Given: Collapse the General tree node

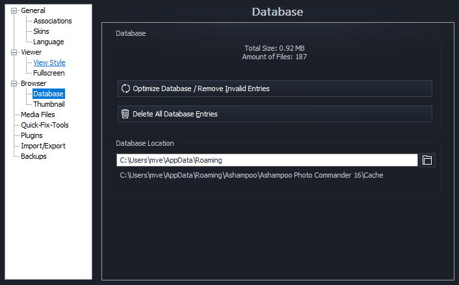Looking at the screenshot, I should (x=14, y=10).
